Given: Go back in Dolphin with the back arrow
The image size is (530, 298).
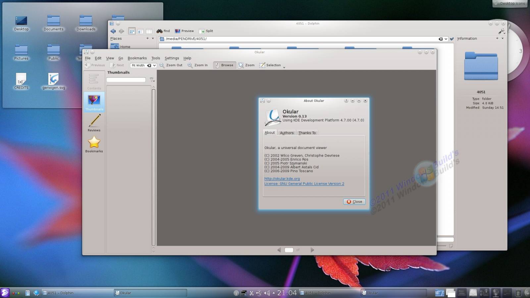Looking at the screenshot, I should 113,31.
